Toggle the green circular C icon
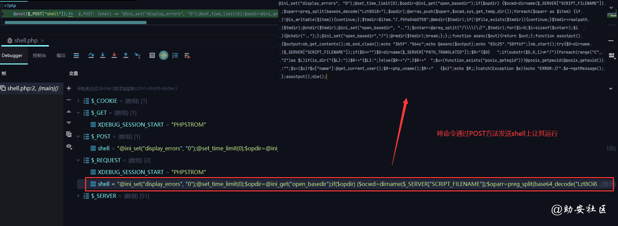Image resolution: width=618 pixels, height=226 pixels. click(x=164, y=55)
